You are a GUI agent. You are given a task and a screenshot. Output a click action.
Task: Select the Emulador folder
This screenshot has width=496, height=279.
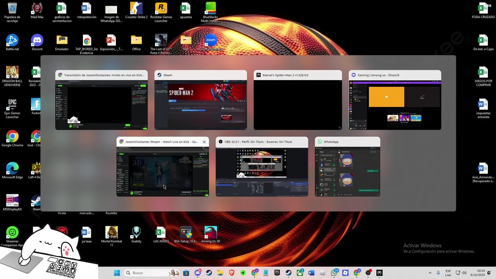click(62, 43)
